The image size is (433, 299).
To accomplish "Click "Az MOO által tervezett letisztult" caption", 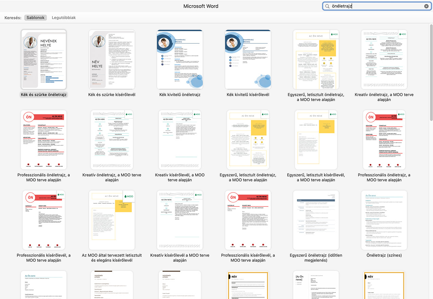I will coord(112,258).
